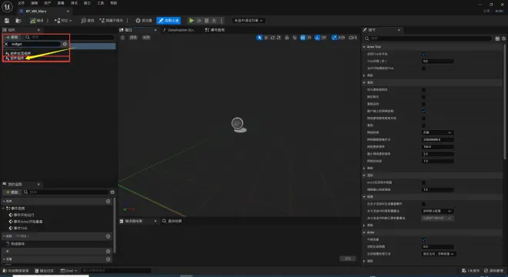
Task: Select the highlighted Widget Component result
Action: (x=17, y=58)
